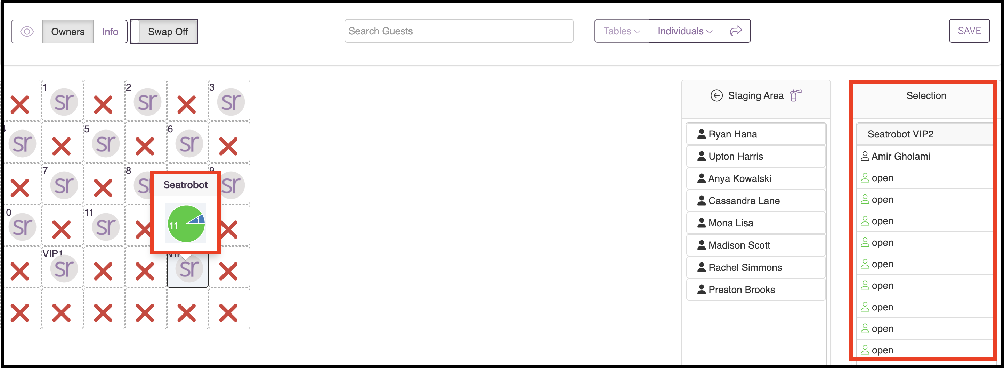Click table 3 sr icon
The height and width of the screenshot is (368, 1004).
pos(231,102)
